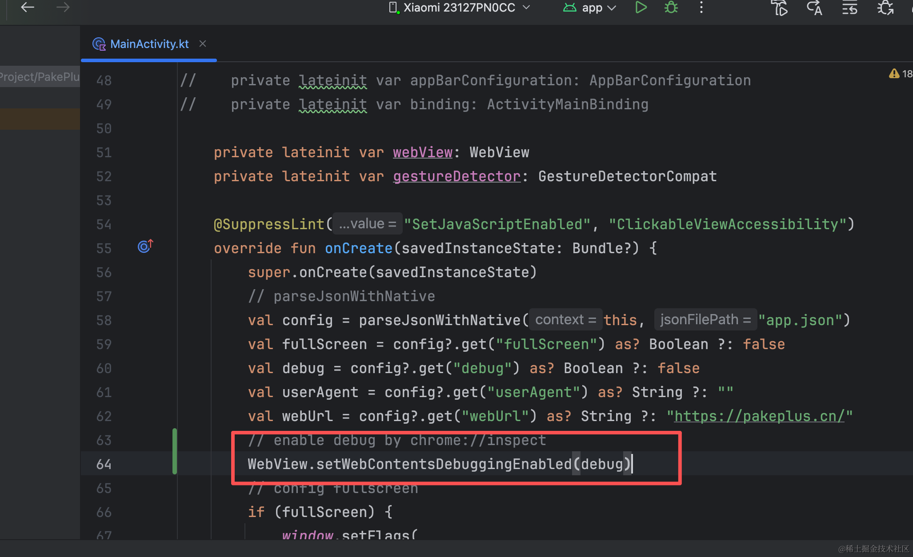Click the gestureDetector variable name

click(x=456, y=176)
